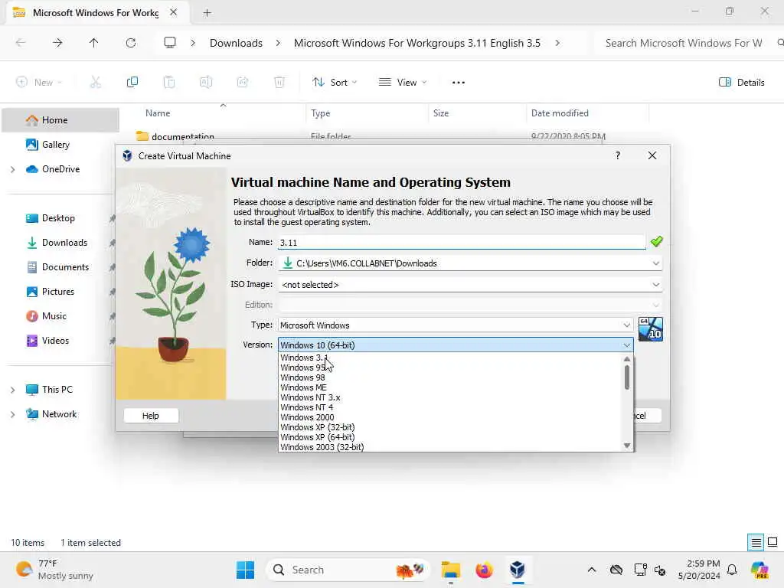Click version list scroll down arrow
This screenshot has width=784, height=588.
click(627, 446)
